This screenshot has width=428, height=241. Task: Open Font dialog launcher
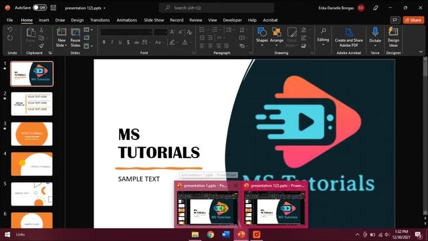(x=193, y=53)
